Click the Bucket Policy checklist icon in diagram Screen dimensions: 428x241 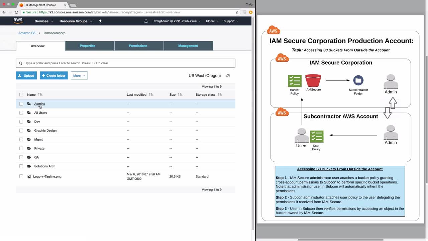(295, 81)
